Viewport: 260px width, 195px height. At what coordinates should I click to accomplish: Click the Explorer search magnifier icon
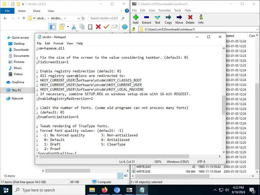point(123,18)
